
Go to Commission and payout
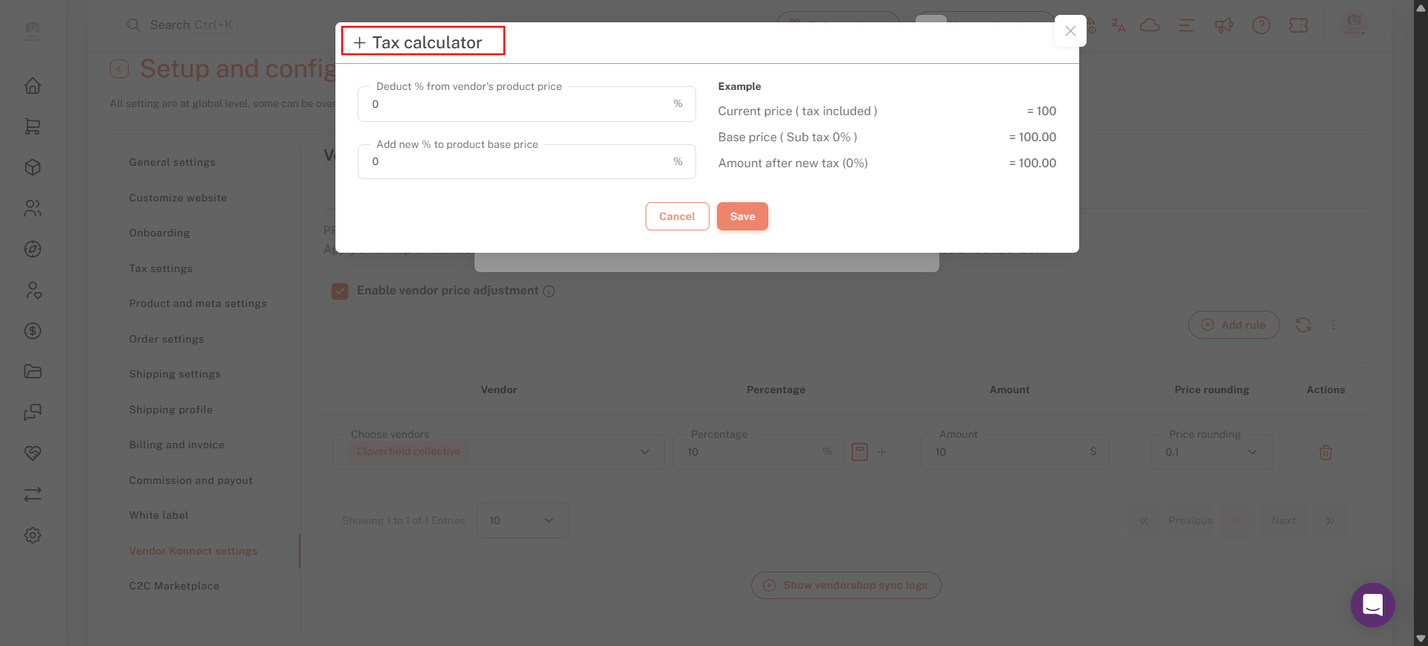(191, 480)
